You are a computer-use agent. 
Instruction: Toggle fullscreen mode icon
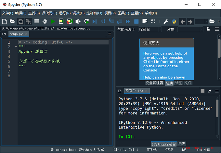pyautogui.click(x=153, y=21)
